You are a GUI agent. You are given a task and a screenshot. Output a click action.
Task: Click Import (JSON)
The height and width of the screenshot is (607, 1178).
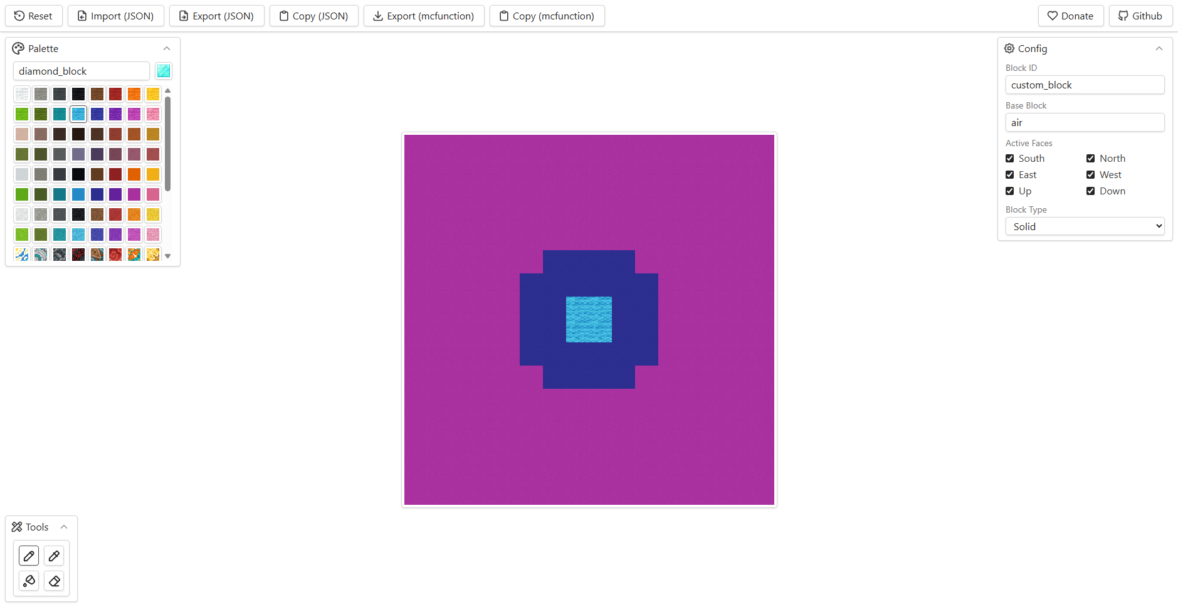(116, 16)
